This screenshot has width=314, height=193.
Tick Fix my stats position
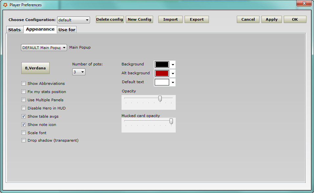[x=23, y=92]
